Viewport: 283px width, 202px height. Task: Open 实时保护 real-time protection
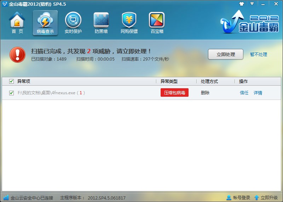(73, 20)
